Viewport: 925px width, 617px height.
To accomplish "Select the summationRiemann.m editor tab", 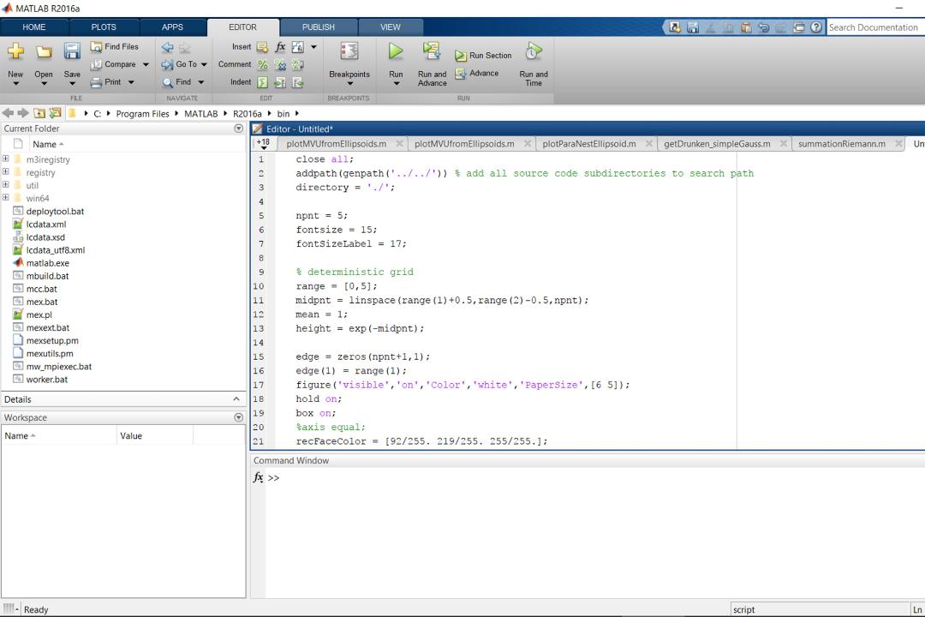I will click(841, 143).
